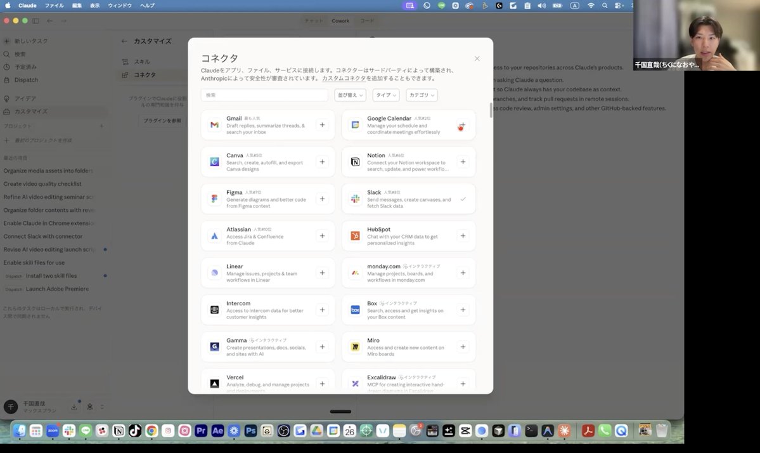Add the HubSpot connector via plus icon
Image resolution: width=760 pixels, height=453 pixels.
click(x=463, y=236)
